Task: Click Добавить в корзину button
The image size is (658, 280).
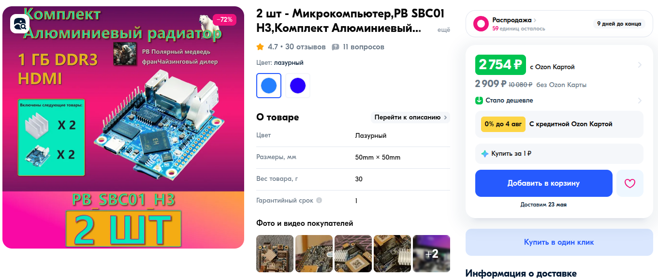Action: click(x=543, y=183)
